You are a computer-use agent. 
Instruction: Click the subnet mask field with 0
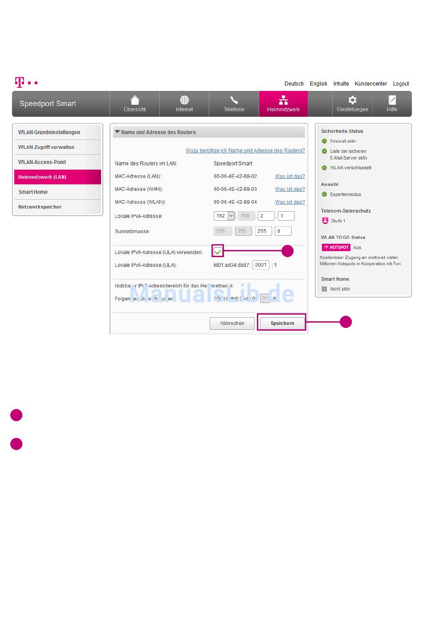[x=283, y=231]
